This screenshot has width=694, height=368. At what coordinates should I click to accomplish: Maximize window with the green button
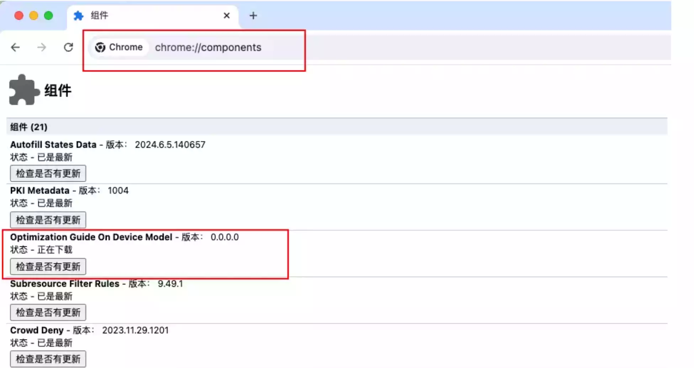coord(48,16)
